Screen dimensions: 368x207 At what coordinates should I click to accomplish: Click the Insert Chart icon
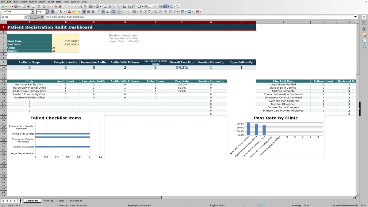pos(129,6)
